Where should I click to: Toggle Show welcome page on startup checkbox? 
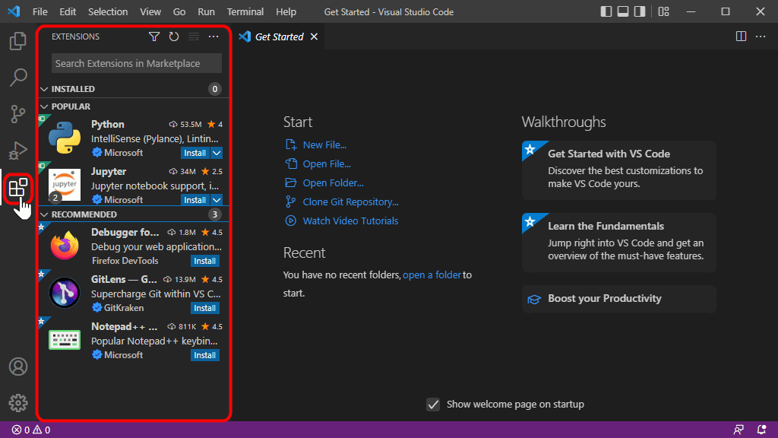pyautogui.click(x=433, y=405)
